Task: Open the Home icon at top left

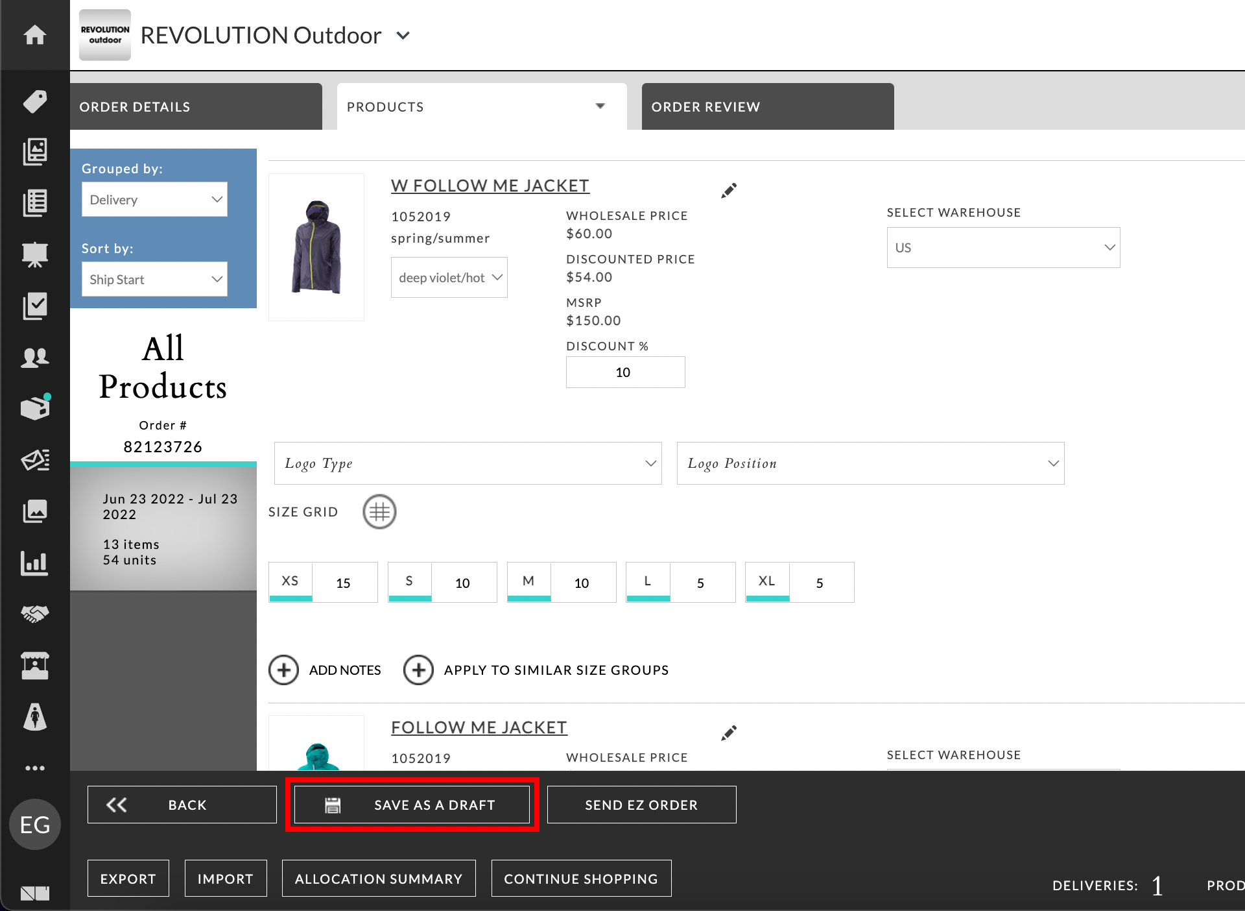Action: [36, 36]
